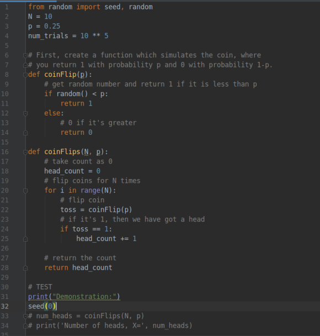Click comment '# take count as 0'
320x336 pixels.
tap(78, 161)
